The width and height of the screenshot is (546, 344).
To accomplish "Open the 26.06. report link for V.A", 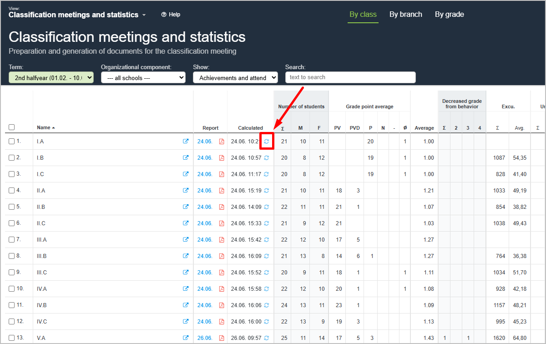I will pyautogui.click(x=205, y=338).
